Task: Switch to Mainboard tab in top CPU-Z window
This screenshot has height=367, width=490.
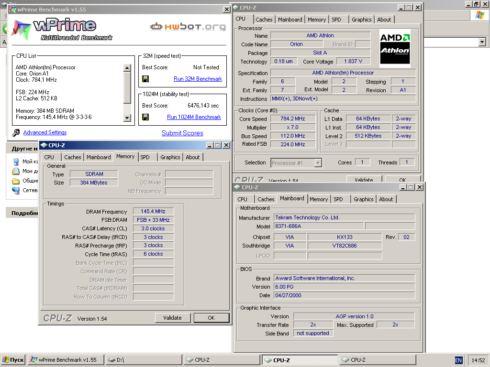Action: [x=290, y=20]
